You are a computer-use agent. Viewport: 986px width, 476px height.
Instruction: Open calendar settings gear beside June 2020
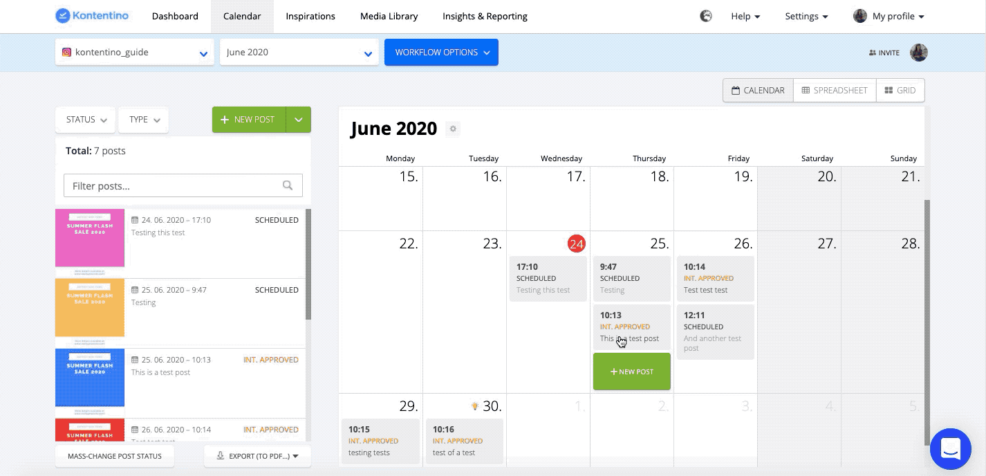(x=452, y=129)
